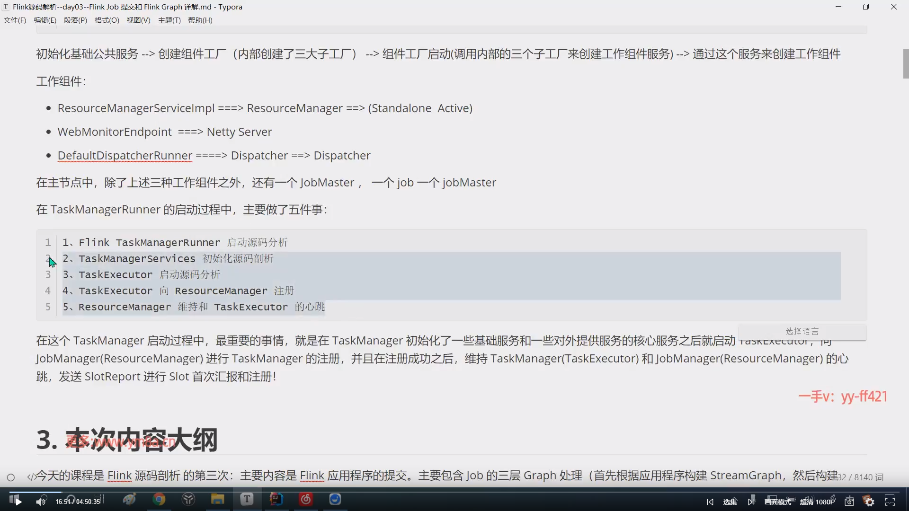
Task: Open the 选择语言 code language selector
Action: (x=802, y=331)
